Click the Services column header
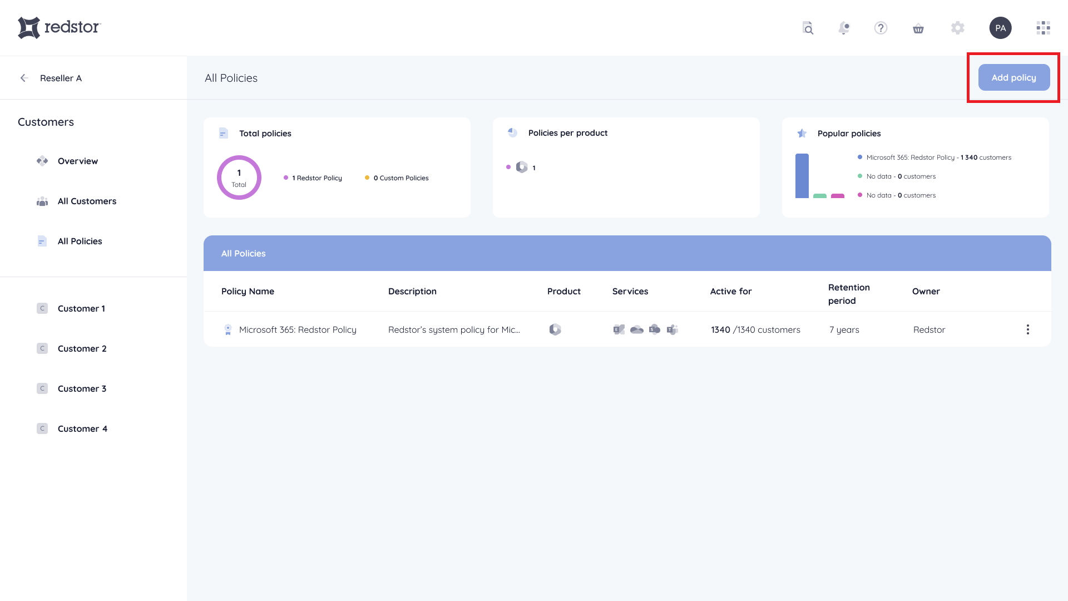The height and width of the screenshot is (601, 1068). click(630, 291)
